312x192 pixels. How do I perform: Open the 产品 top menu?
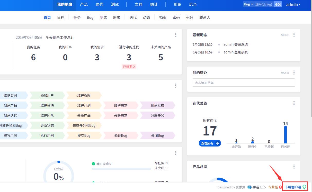pyautogui.click(x=84, y=5)
